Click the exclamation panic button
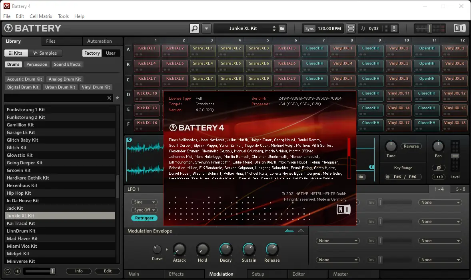 tap(394, 28)
